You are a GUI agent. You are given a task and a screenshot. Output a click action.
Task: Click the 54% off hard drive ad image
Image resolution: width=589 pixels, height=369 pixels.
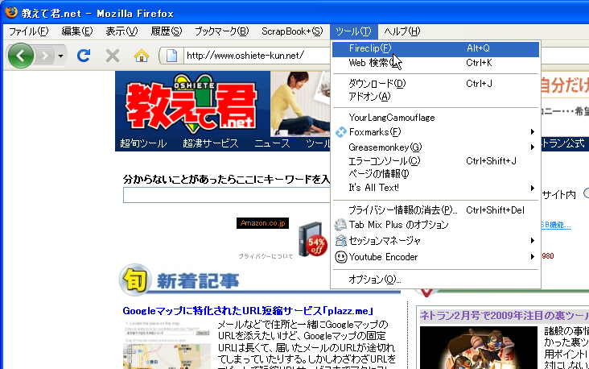(x=312, y=240)
